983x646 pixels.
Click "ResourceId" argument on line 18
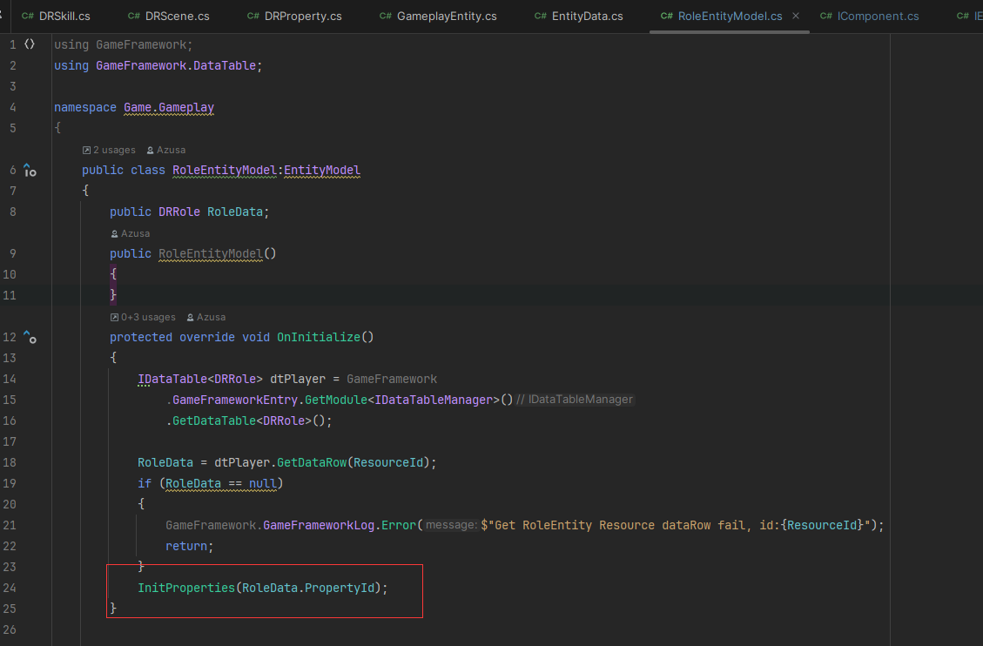pos(388,462)
